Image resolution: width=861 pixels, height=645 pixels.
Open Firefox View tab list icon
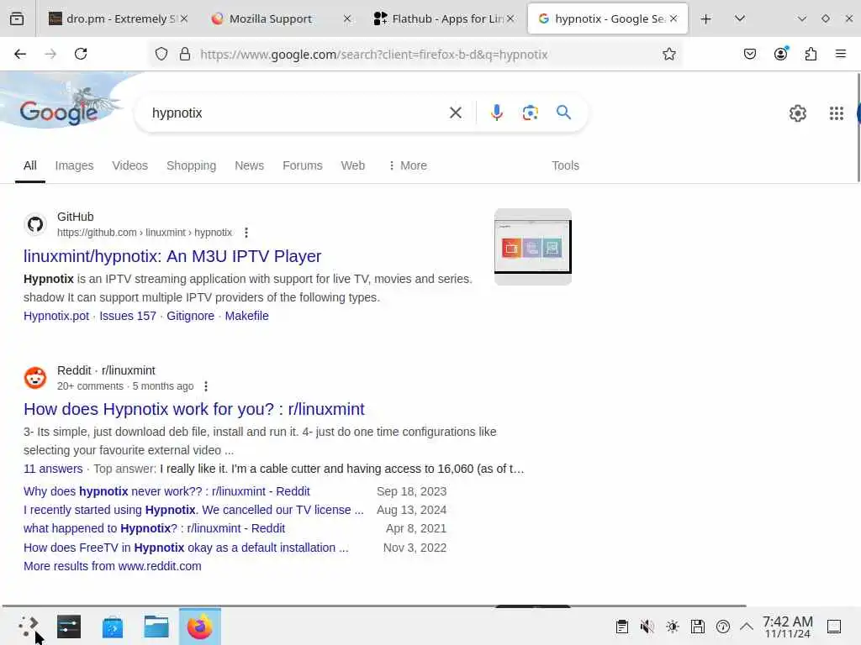[x=17, y=18]
